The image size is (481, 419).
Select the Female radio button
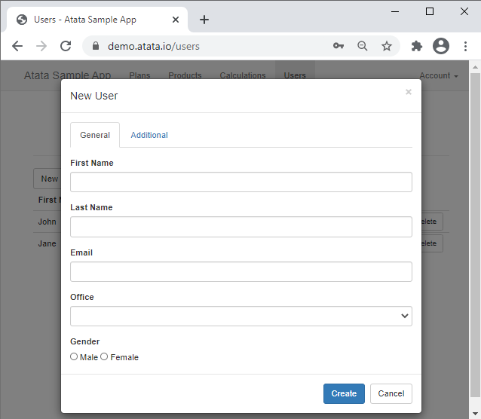click(104, 356)
